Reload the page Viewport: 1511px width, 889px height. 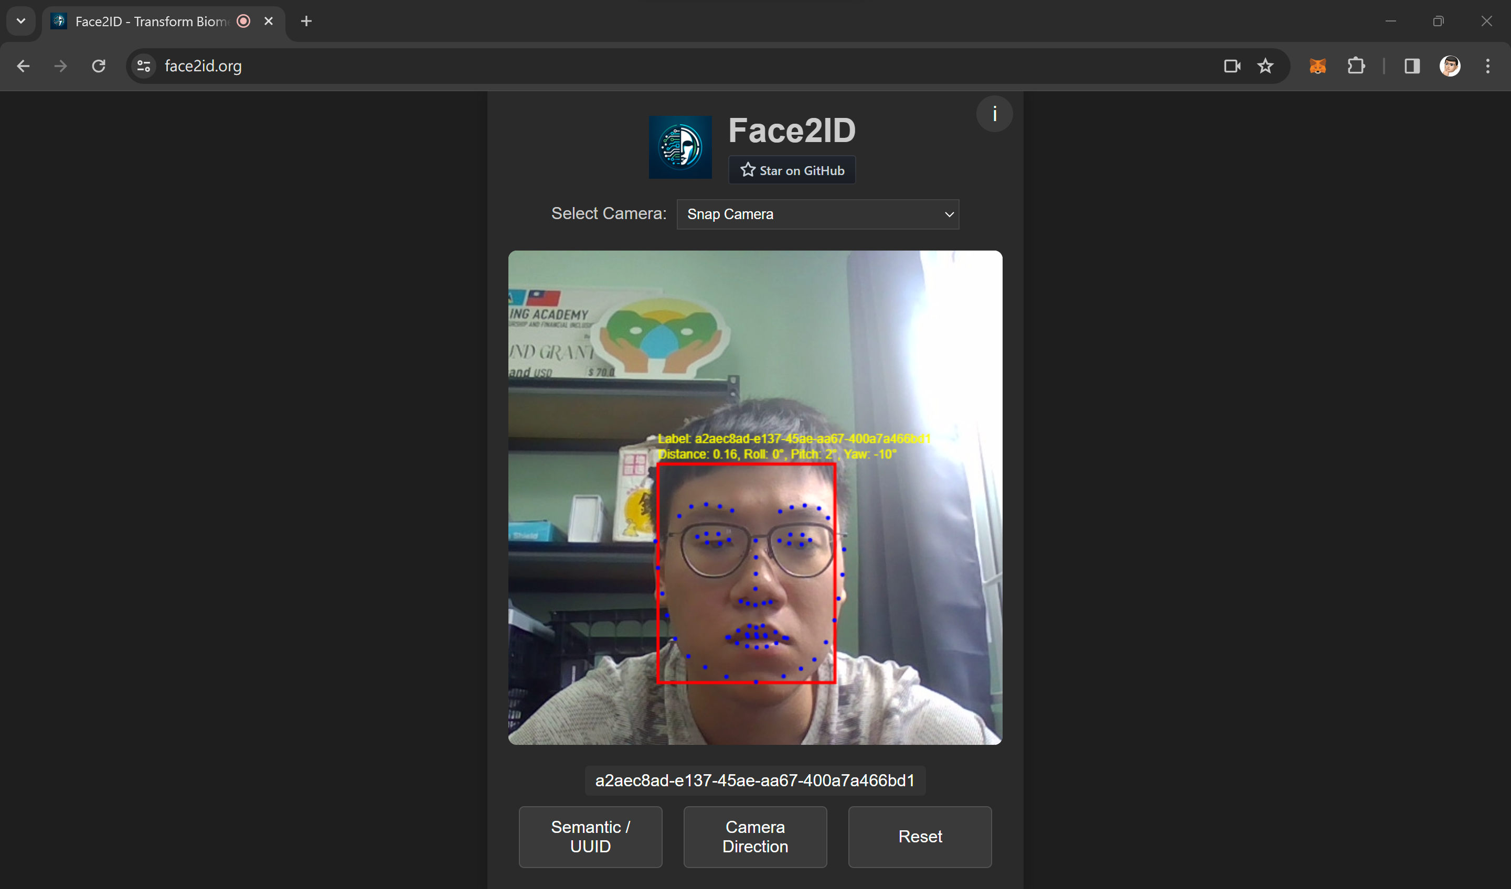click(x=99, y=66)
